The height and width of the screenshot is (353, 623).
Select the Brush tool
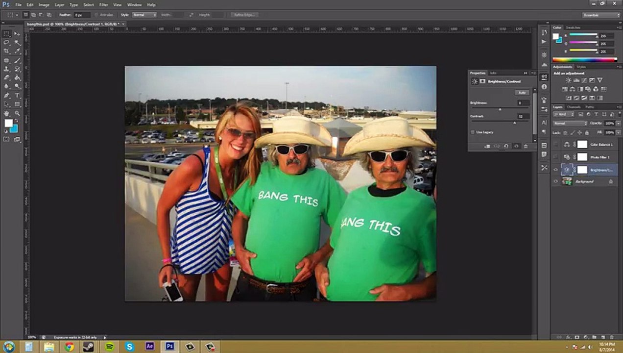coord(17,60)
